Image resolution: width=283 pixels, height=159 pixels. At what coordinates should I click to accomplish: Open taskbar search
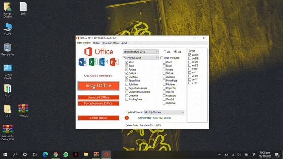click(15, 155)
